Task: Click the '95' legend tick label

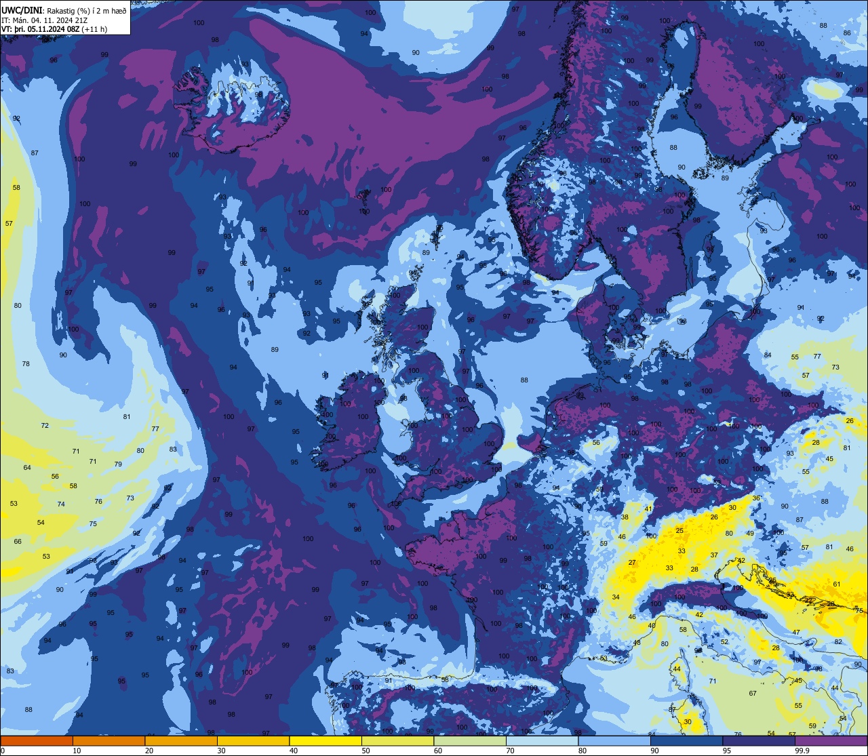Action: coord(728,751)
